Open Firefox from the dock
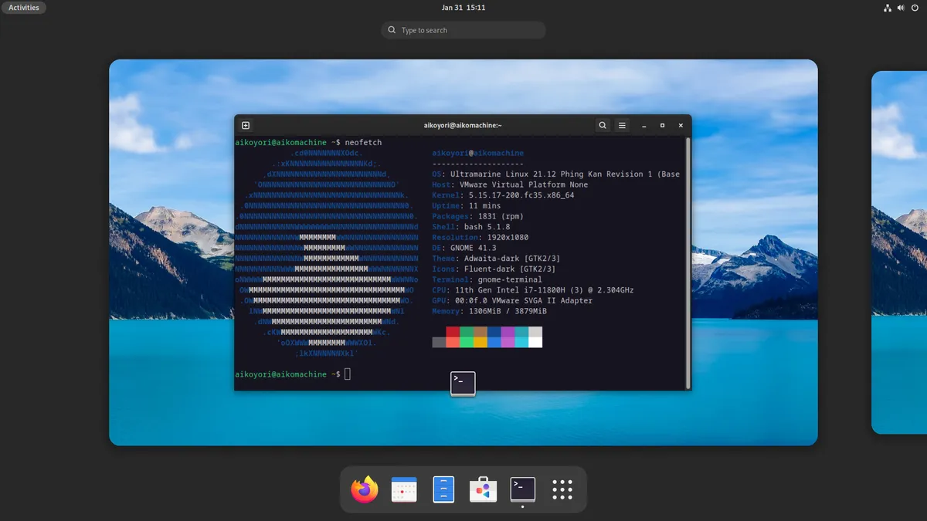 pyautogui.click(x=364, y=489)
